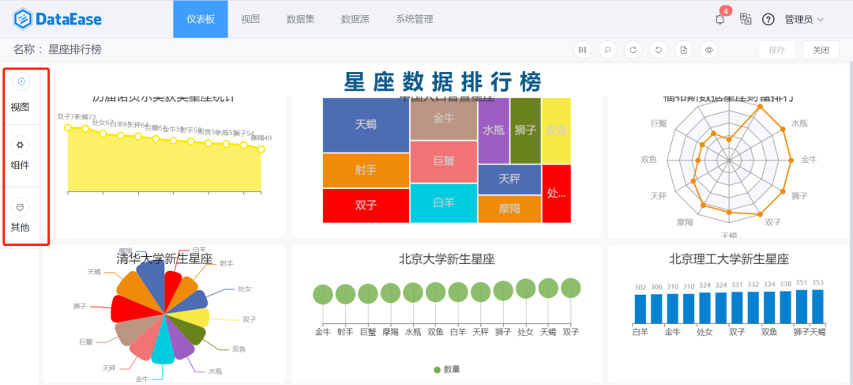Go to the 数据源 menu
Image resolution: width=853 pixels, height=385 pixels.
click(355, 19)
